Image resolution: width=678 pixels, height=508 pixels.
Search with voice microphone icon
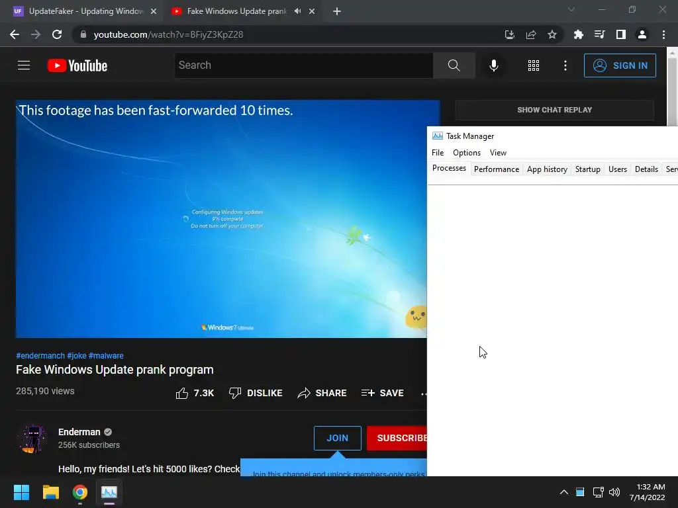tap(494, 65)
